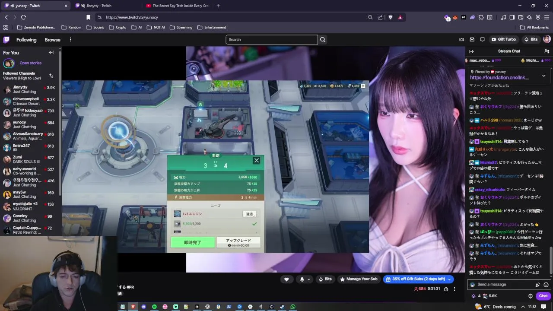Open stream more options under the video
The width and height of the screenshot is (553, 311).
[x=454, y=289]
